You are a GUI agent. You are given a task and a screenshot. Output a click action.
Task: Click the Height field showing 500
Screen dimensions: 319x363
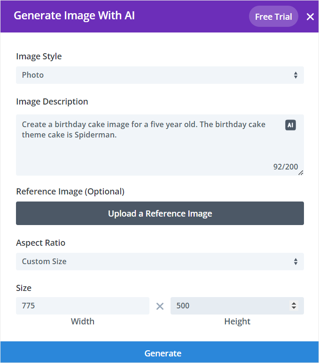click(237, 306)
